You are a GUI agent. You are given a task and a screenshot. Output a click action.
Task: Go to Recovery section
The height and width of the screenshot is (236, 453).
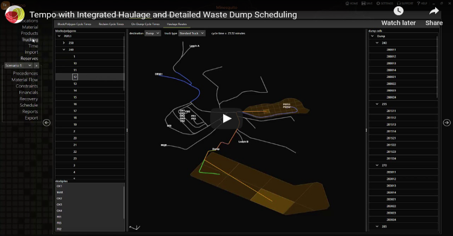(x=29, y=99)
